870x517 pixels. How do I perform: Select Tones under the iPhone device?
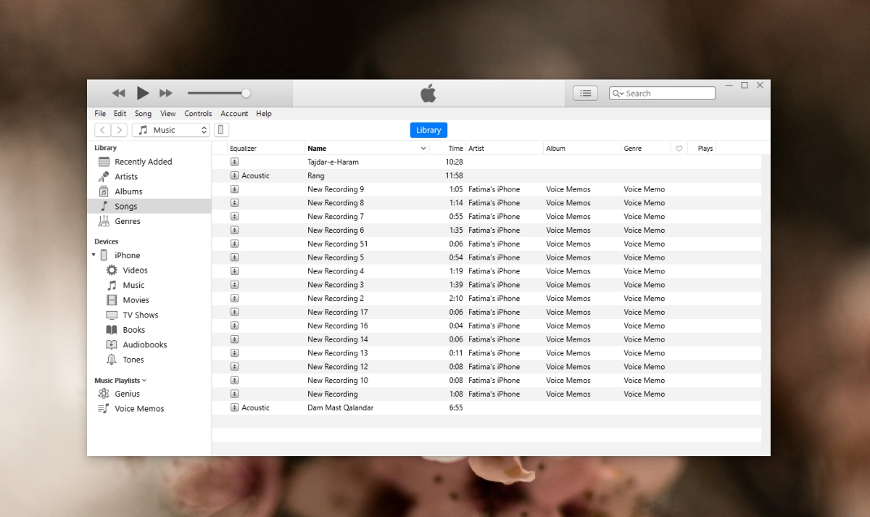coord(129,360)
